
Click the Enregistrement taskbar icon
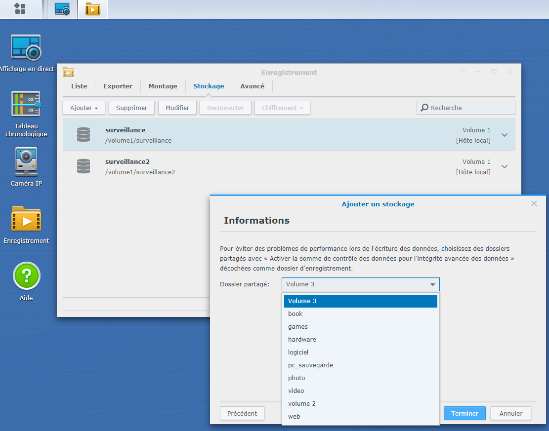92,9
